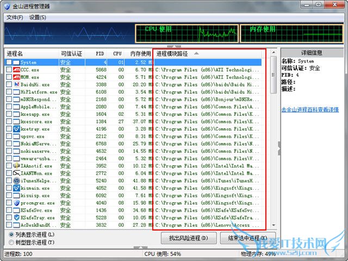Click the IAANTMon.exe process icon
The width and height of the screenshot is (348, 261).
(16, 173)
